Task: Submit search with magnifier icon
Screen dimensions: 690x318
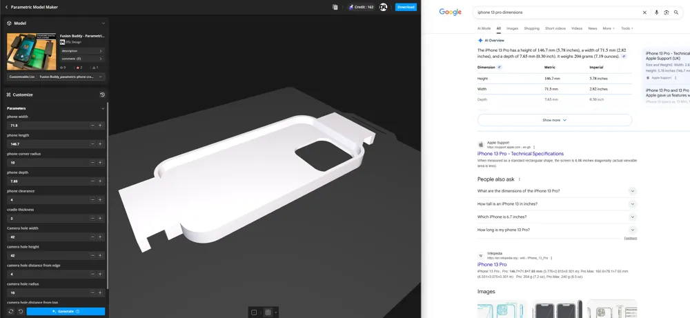Action: [676, 12]
